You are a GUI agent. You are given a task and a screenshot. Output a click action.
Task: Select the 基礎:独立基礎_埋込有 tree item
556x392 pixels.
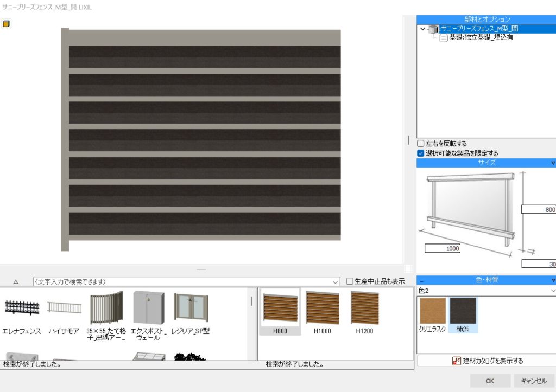pyautogui.click(x=481, y=37)
